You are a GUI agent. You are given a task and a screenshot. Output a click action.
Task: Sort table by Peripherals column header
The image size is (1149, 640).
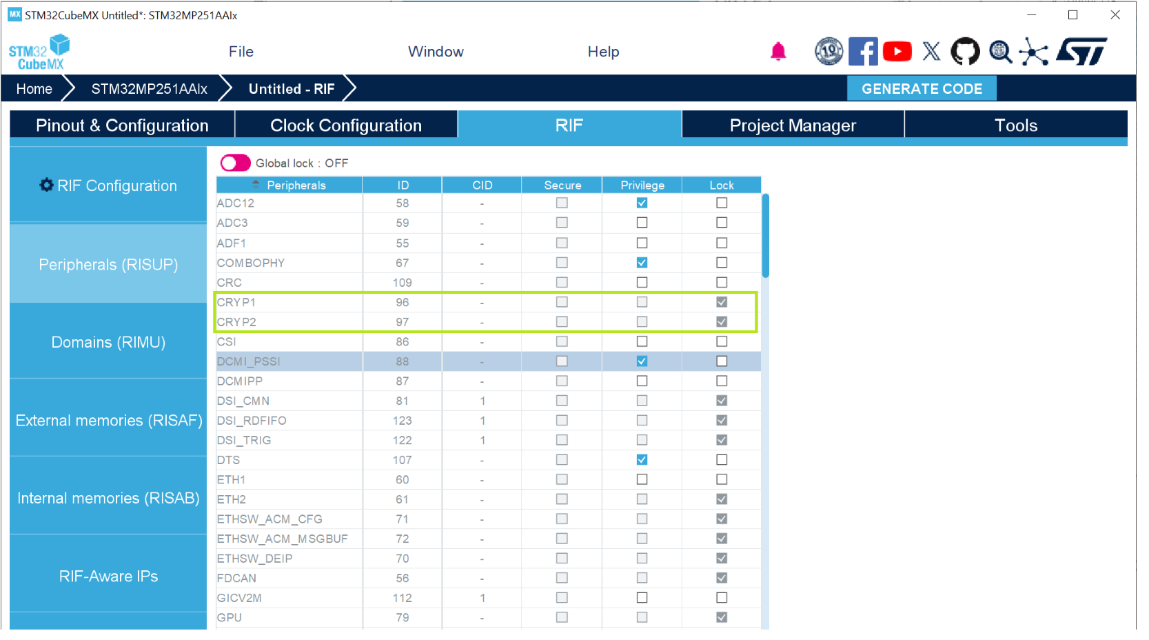(x=289, y=185)
